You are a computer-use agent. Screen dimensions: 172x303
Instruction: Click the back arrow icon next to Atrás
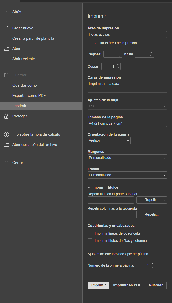tap(7, 12)
